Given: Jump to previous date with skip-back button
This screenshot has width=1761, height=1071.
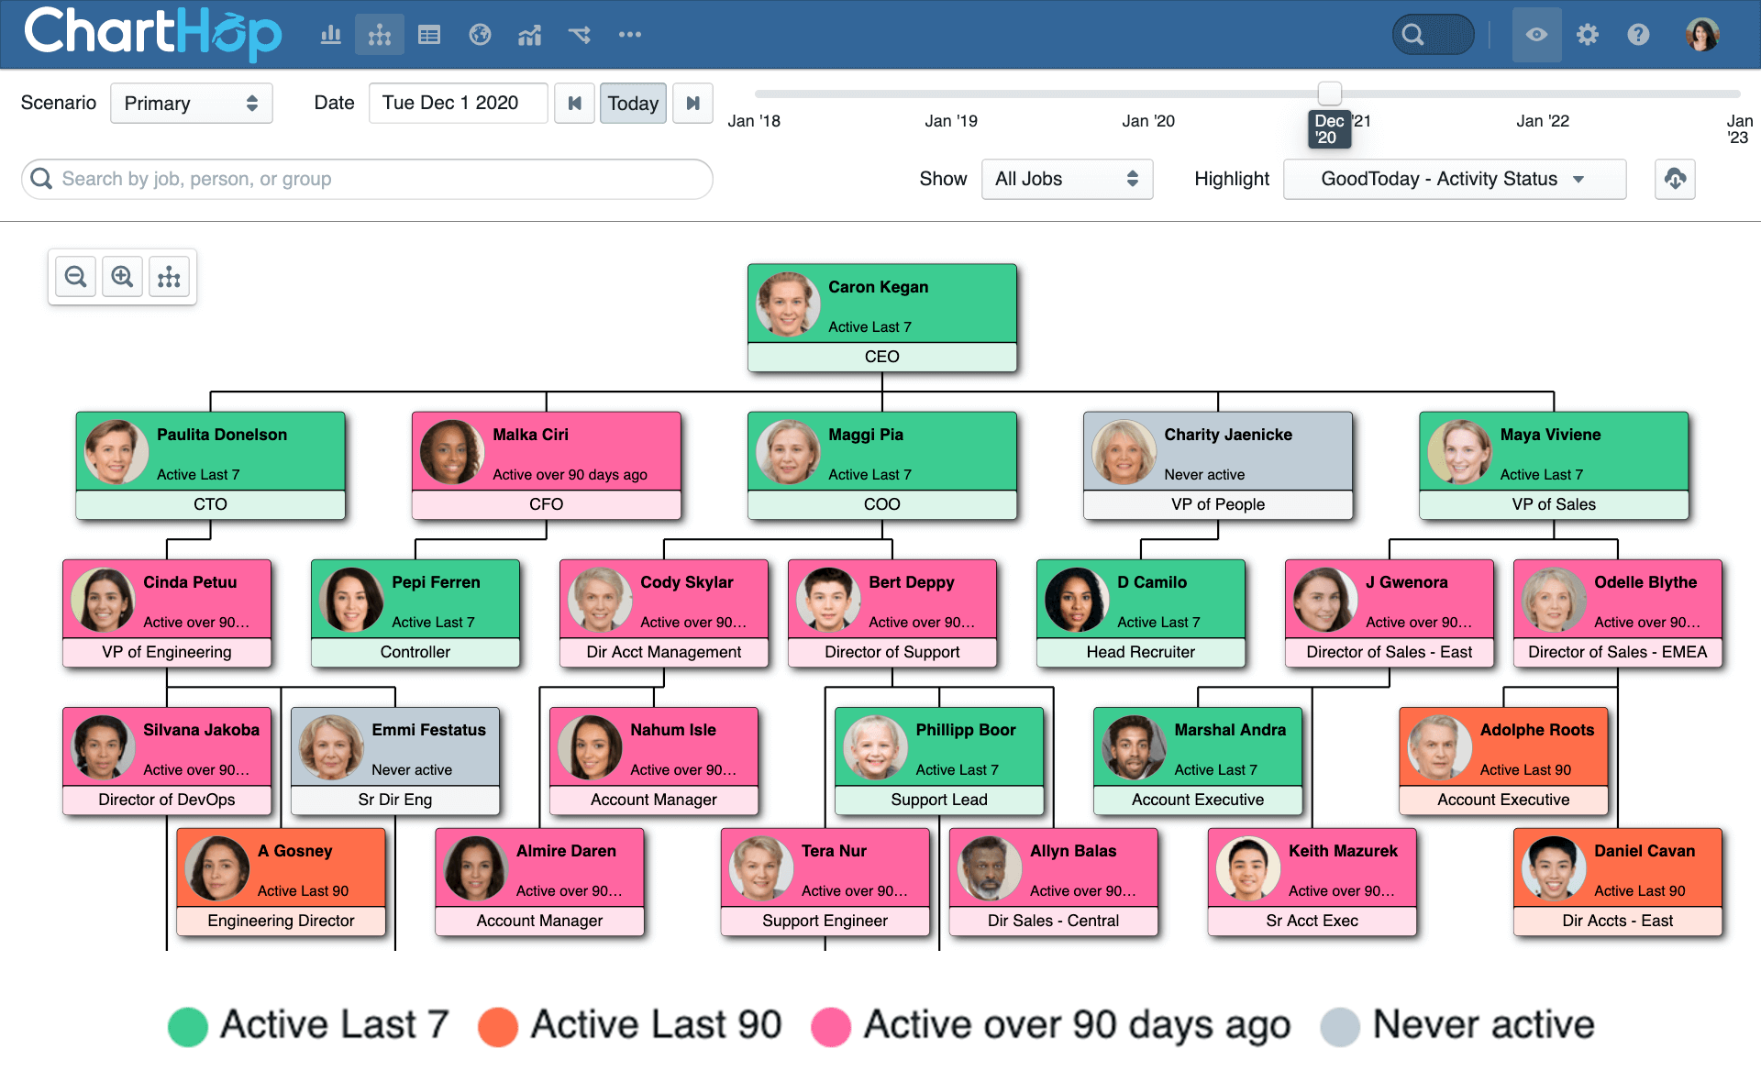Looking at the screenshot, I should [574, 103].
